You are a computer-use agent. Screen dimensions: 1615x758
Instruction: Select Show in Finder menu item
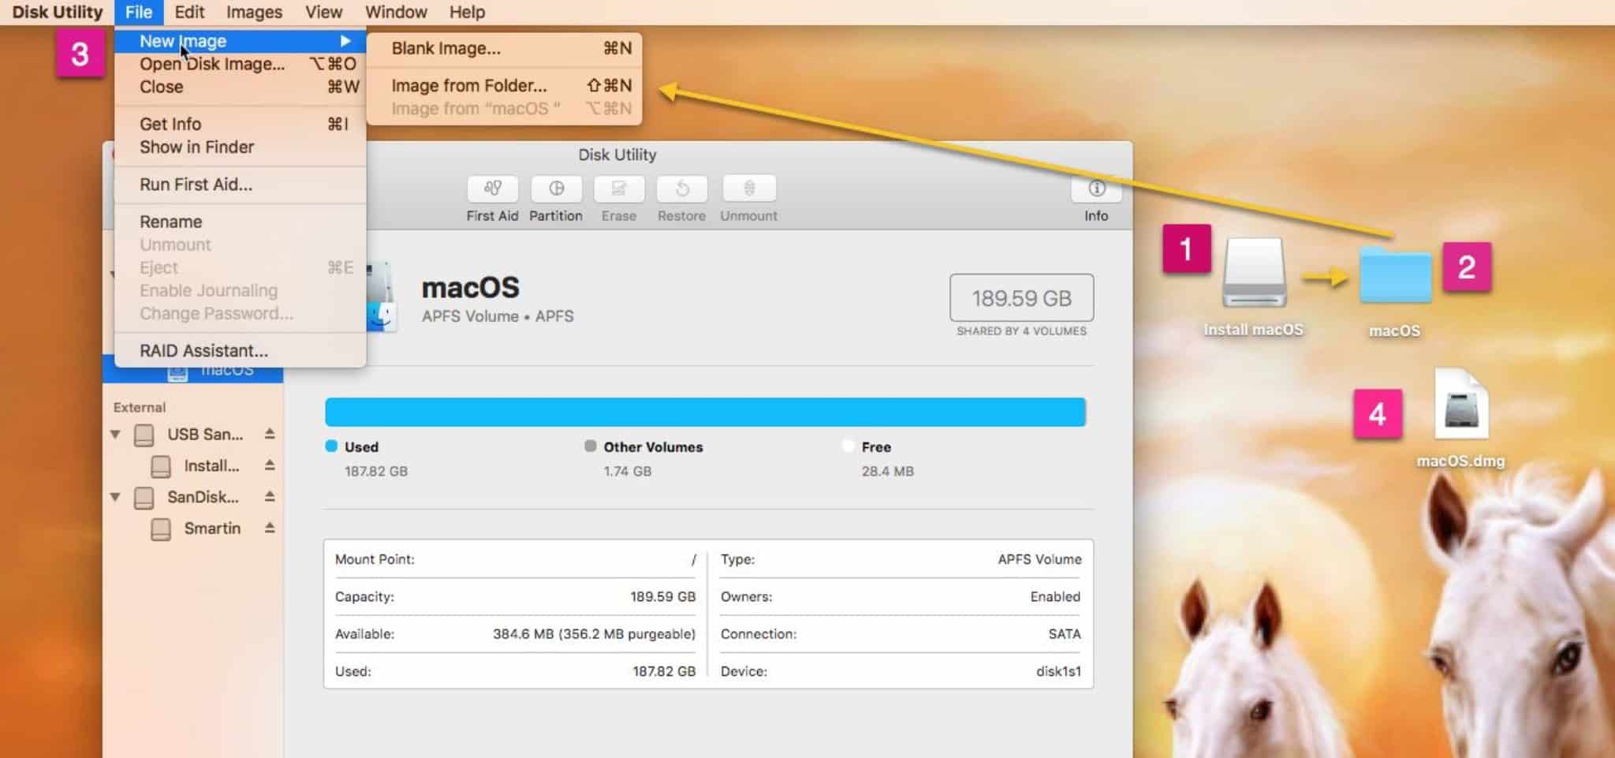pos(241,147)
